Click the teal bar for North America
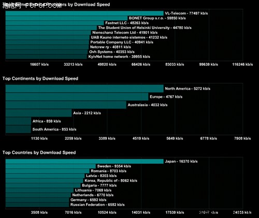The height and width of the screenshot is (218, 259). click(x=84, y=89)
